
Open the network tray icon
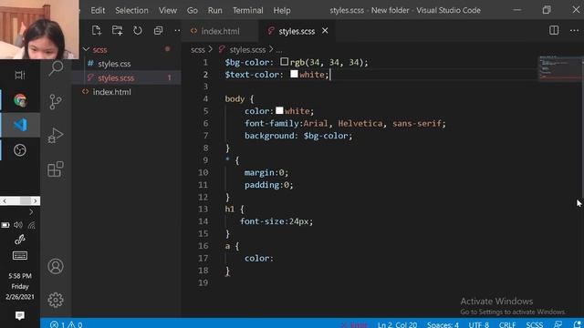coord(32,225)
